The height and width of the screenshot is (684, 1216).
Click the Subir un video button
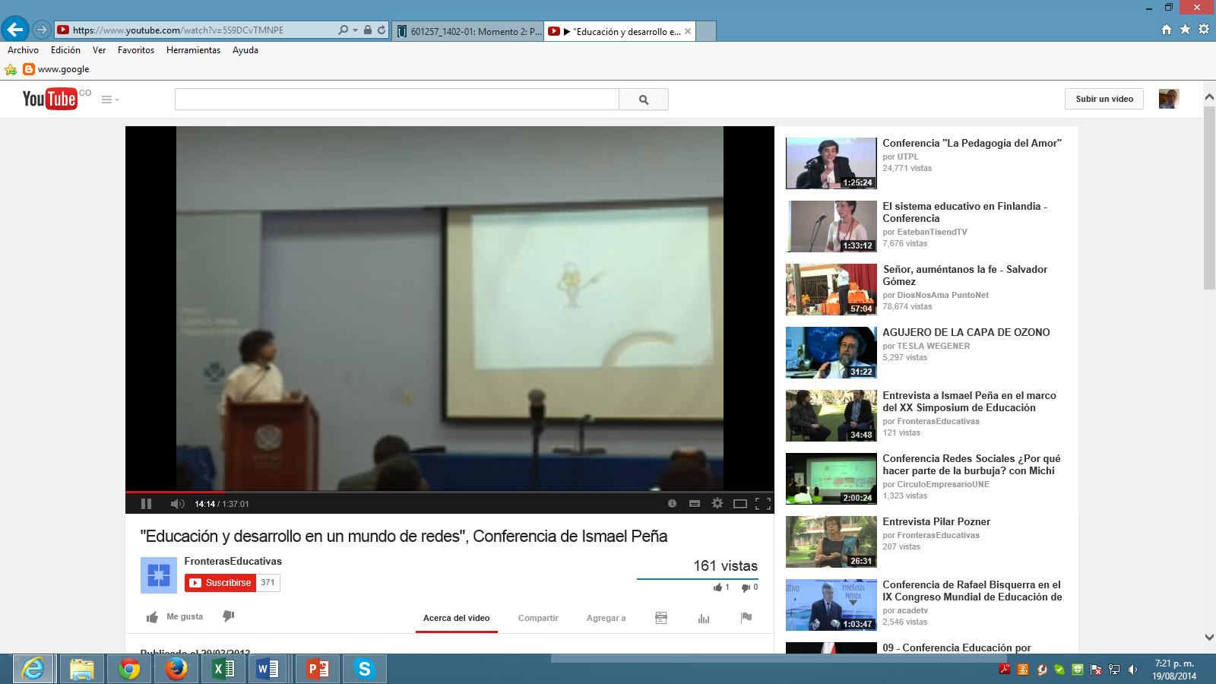1104,99
